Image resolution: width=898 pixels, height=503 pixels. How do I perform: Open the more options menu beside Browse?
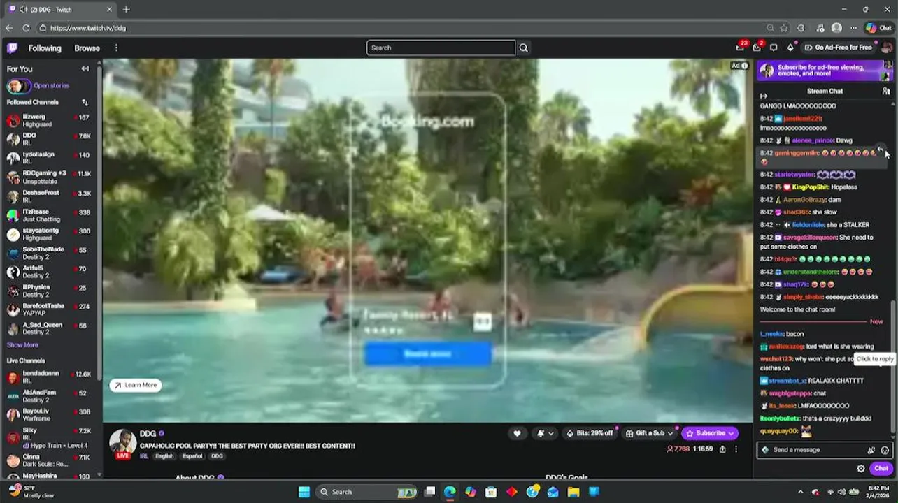[116, 48]
